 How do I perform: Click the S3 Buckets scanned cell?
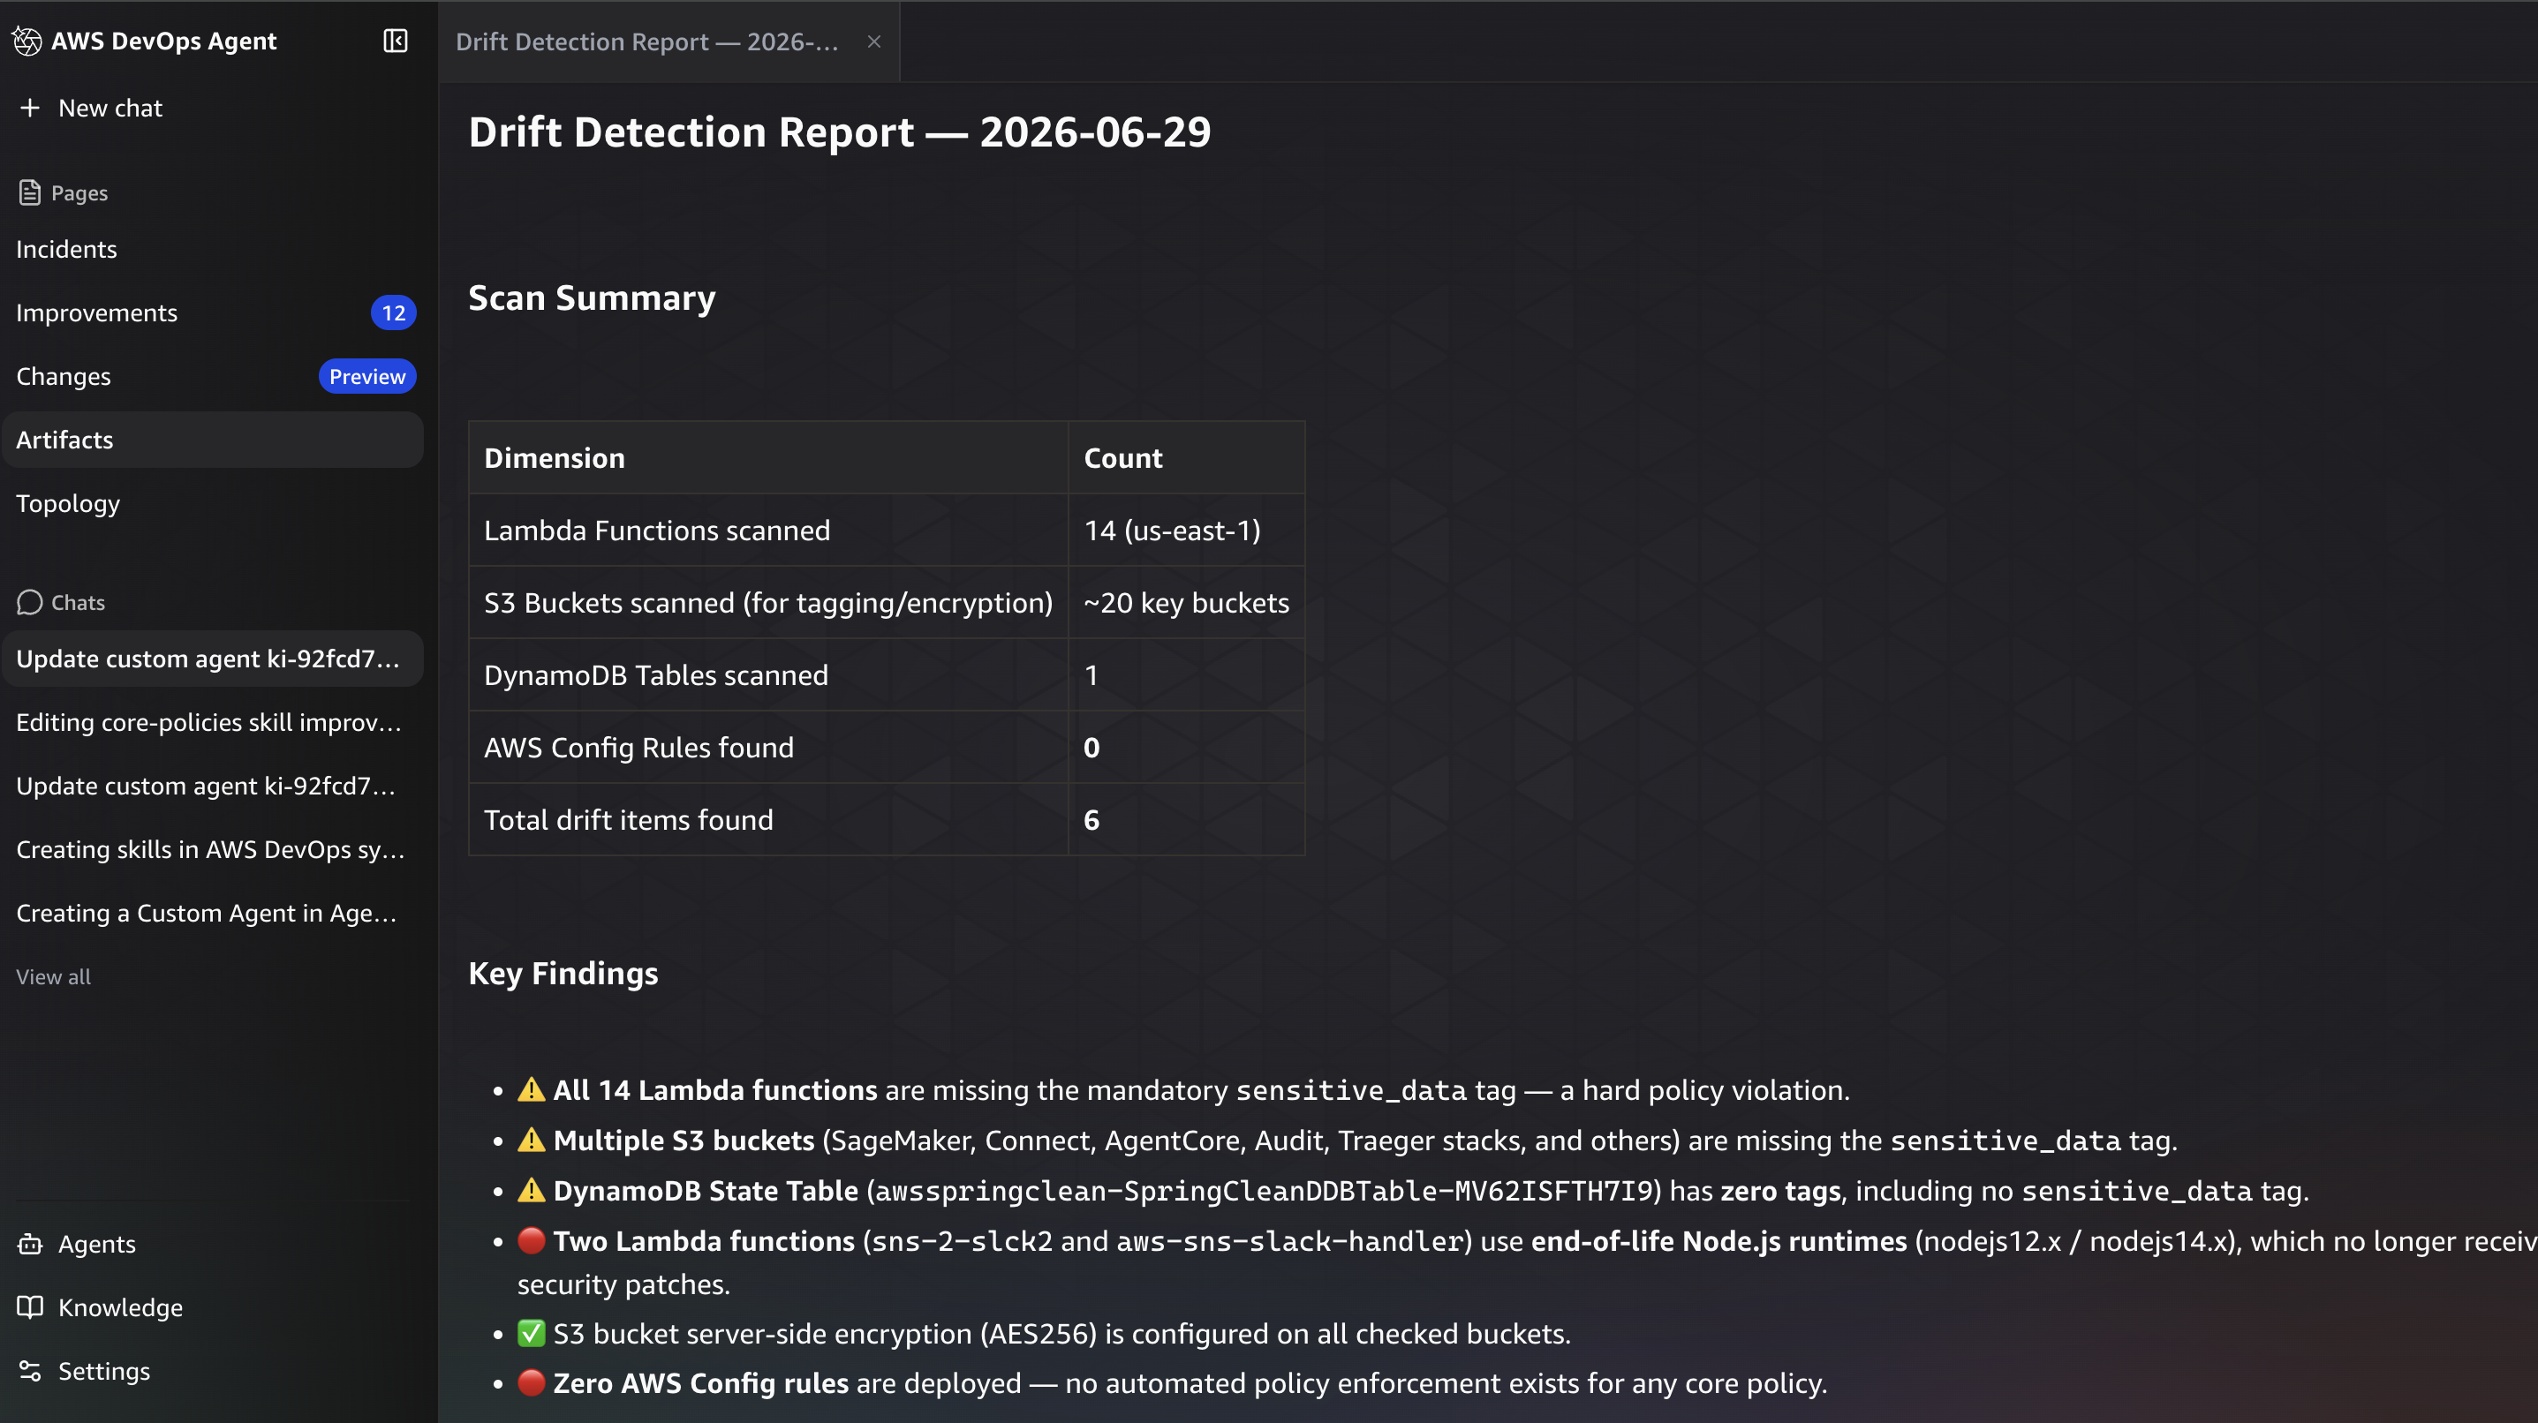768,603
